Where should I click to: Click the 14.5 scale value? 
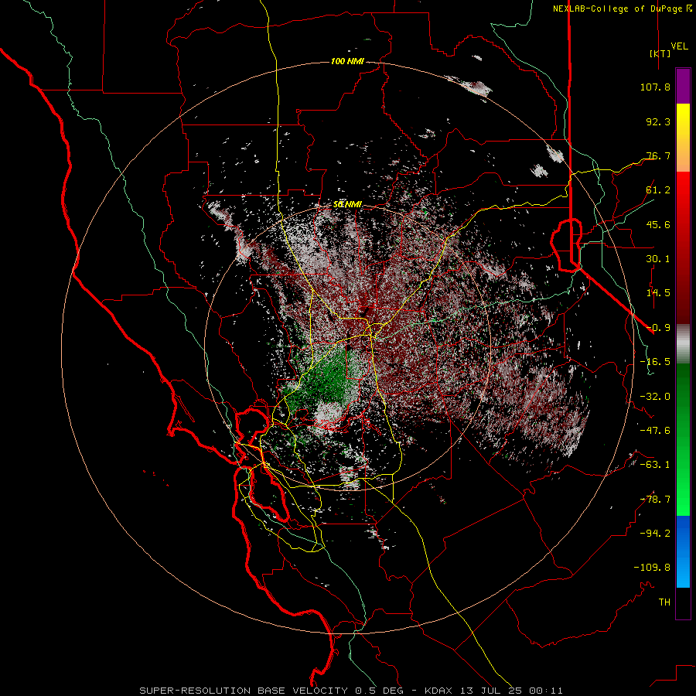[x=658, y=293]
